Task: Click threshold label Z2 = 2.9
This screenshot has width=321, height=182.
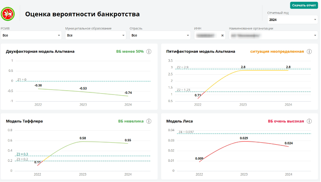Action: point(183,67)
